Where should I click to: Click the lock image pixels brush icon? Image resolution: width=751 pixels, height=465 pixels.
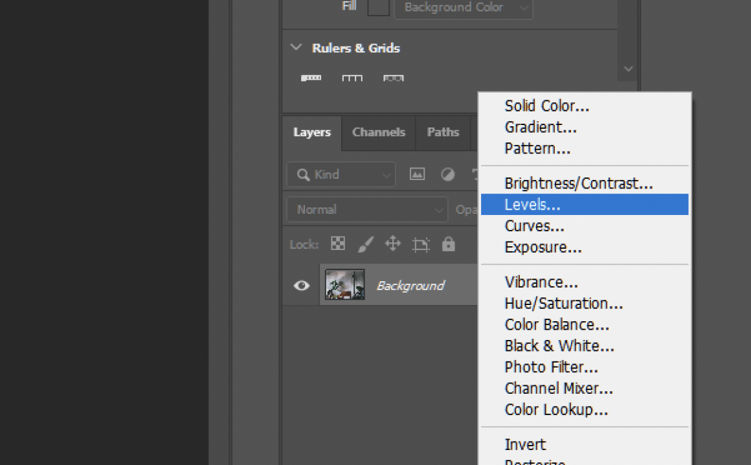[x=365, y=244]
